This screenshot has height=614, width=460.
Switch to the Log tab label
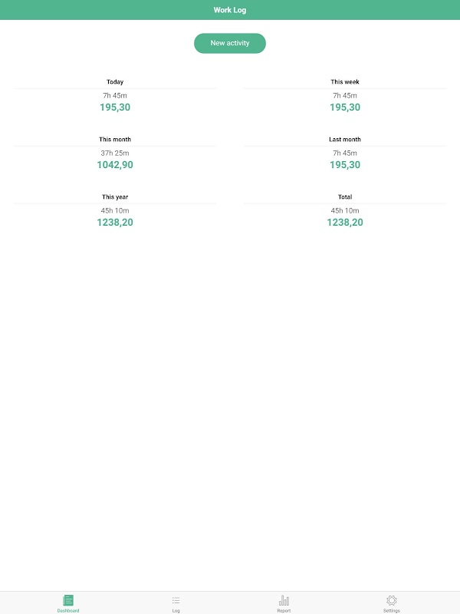point(176,610)
